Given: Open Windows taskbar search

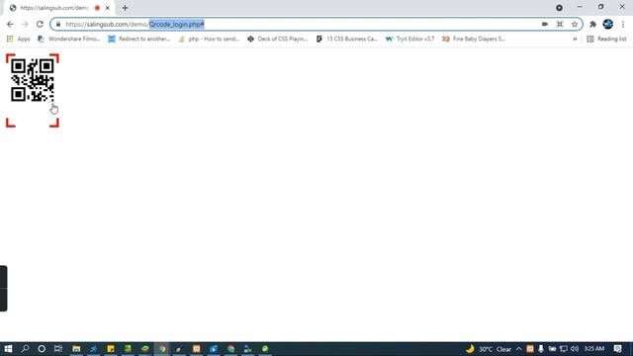Looking at the screenshot, I should click(25, 349).
